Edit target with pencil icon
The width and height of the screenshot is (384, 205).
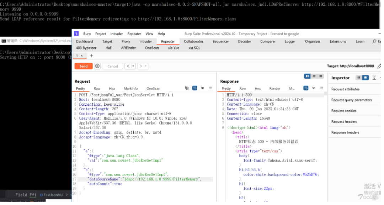tap(379, 66)
